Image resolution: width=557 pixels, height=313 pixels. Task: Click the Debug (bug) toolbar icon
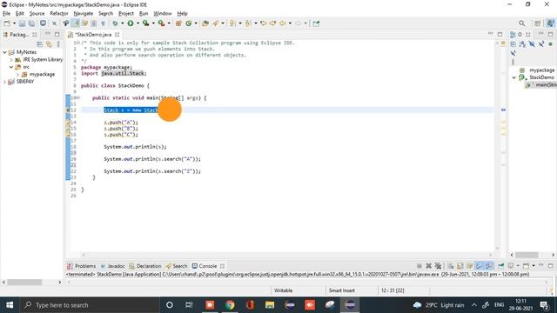point(115,23)
